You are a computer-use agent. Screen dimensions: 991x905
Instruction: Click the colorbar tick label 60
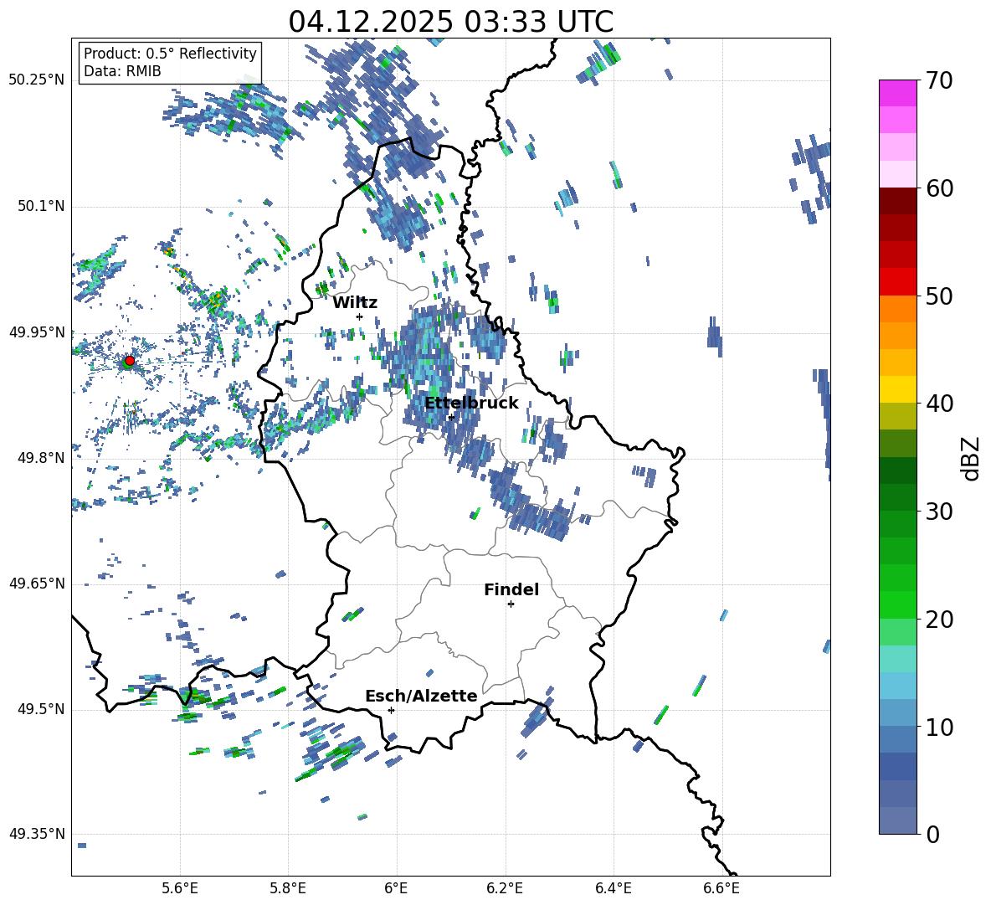[x=939, y=188]
